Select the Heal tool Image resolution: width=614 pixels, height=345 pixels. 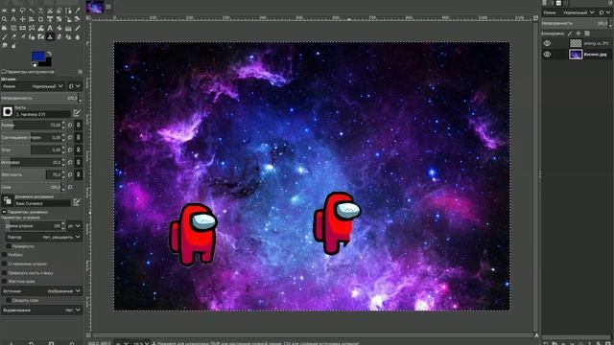[59, 36]
